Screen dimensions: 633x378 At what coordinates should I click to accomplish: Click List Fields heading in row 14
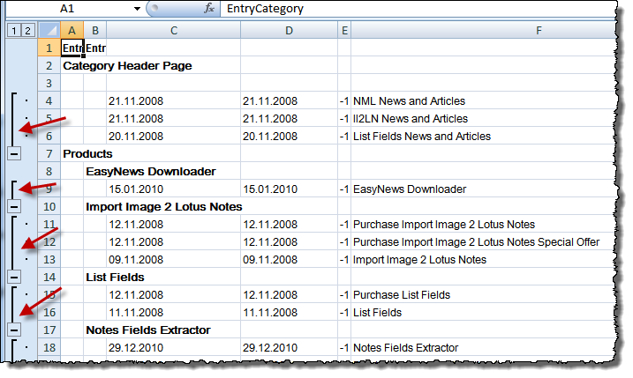(115, 278)
